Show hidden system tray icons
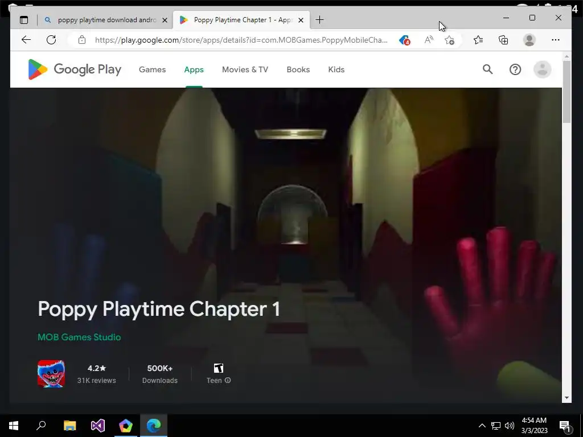 point(482,426)
